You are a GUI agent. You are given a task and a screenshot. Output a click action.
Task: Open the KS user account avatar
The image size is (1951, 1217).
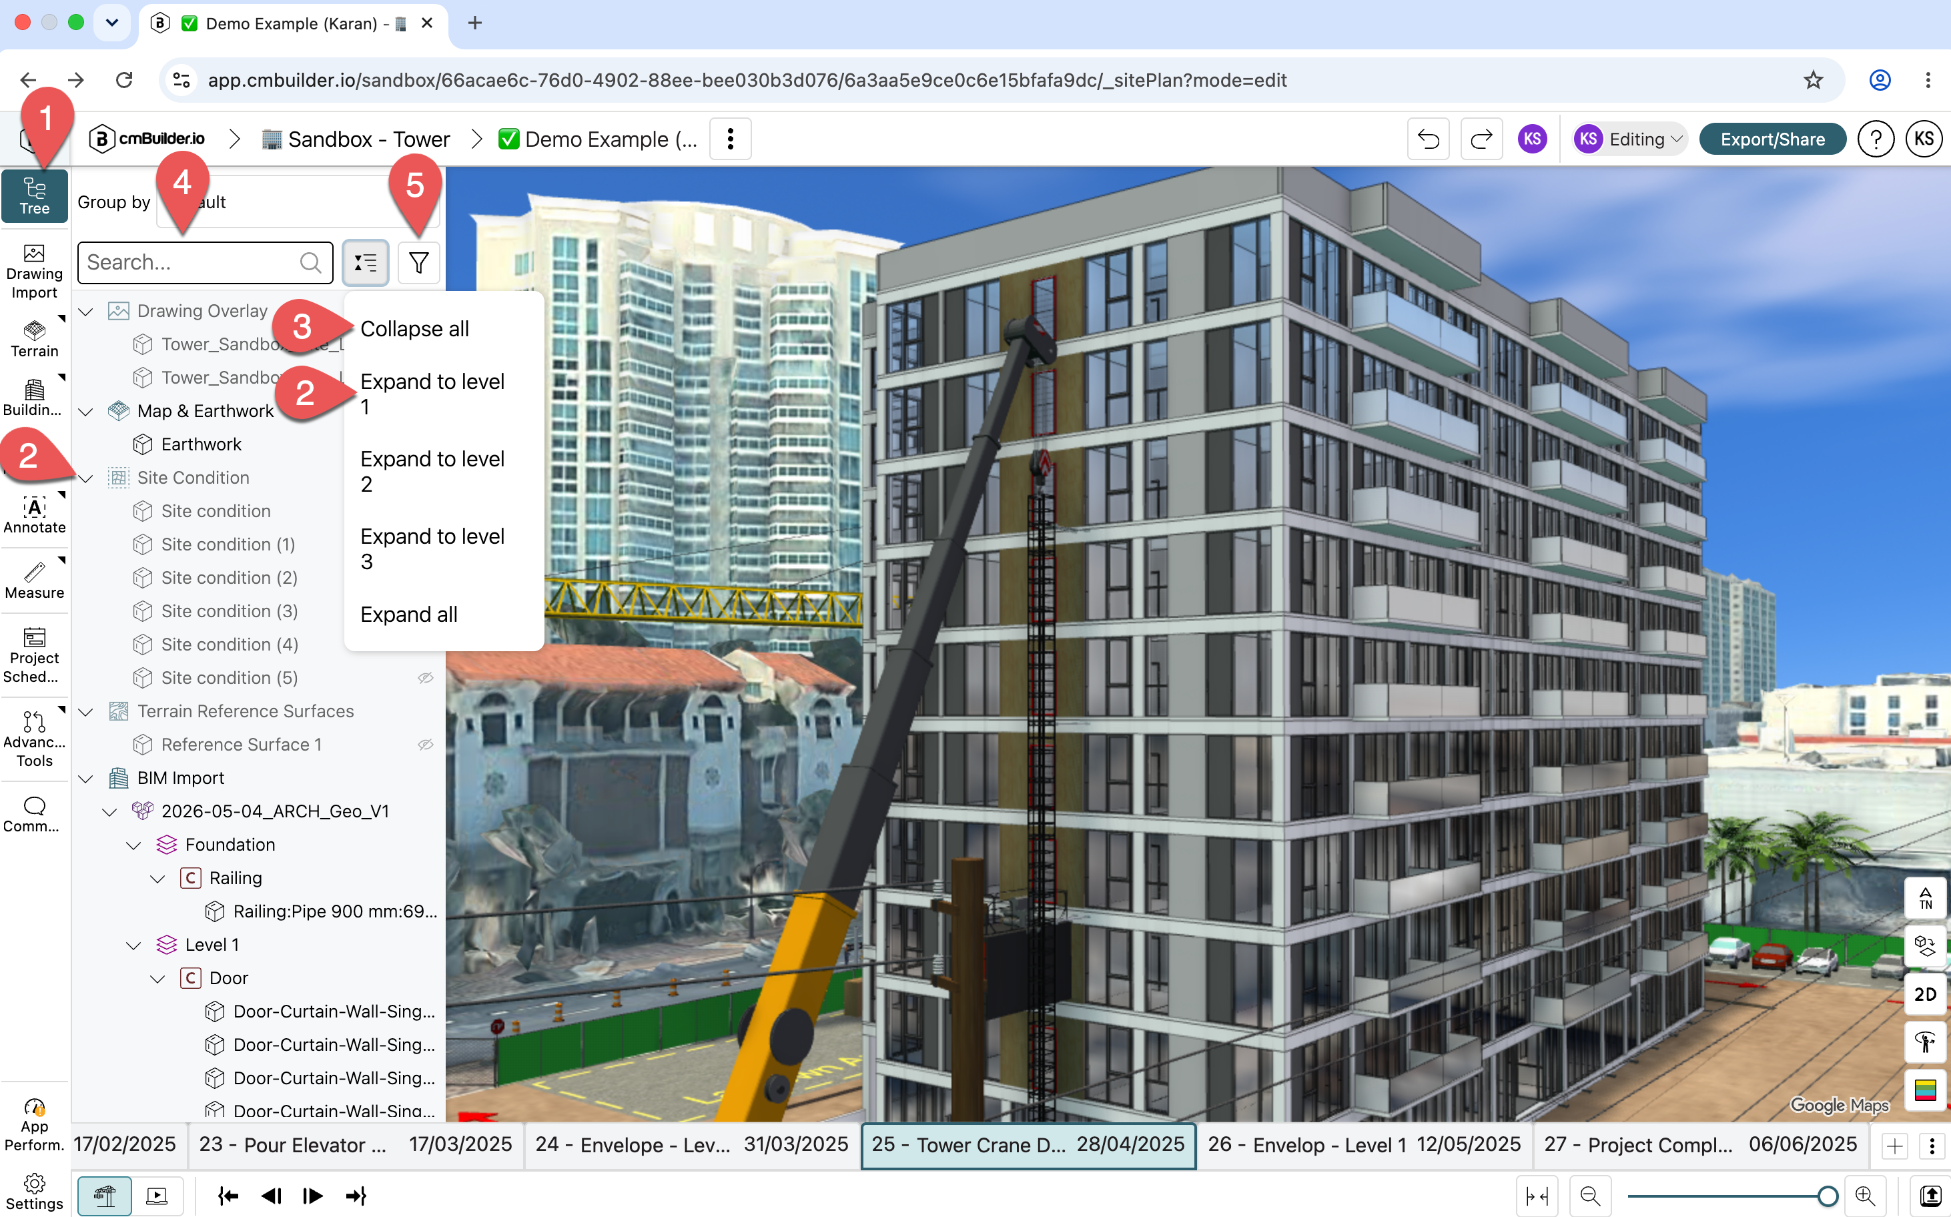(x=1924, y=139)
